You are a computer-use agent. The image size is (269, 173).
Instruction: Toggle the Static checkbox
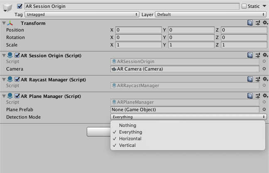click(244, 6)
